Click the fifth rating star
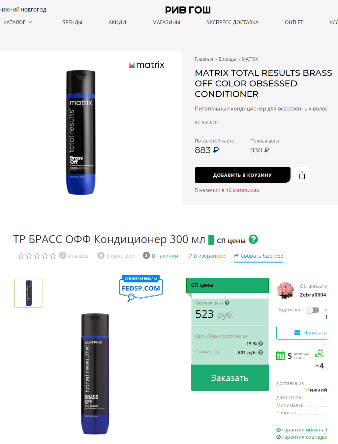 click(53, 256)
